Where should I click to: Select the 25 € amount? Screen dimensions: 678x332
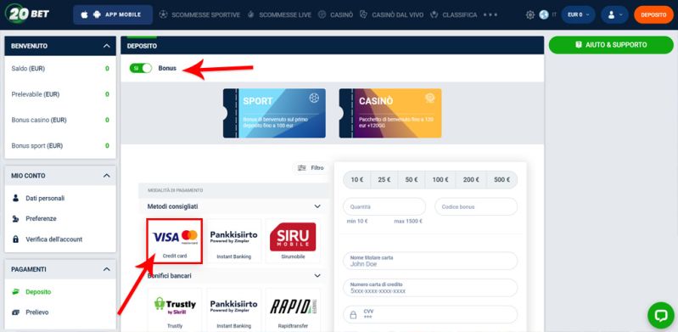384,180
